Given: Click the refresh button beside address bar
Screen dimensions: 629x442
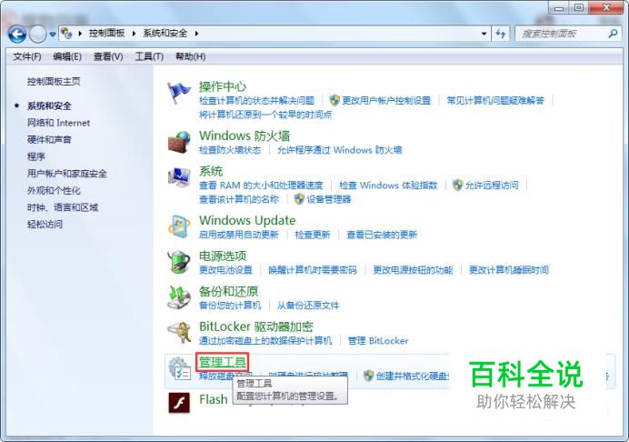Looking at the screenshot, I should click(501, 34).
